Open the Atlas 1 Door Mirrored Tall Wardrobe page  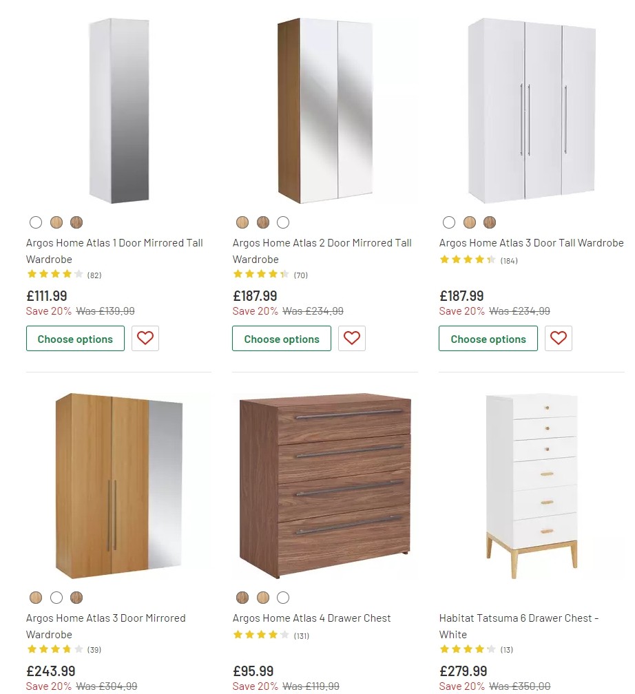pyautogui.click(x=114, y=251)
